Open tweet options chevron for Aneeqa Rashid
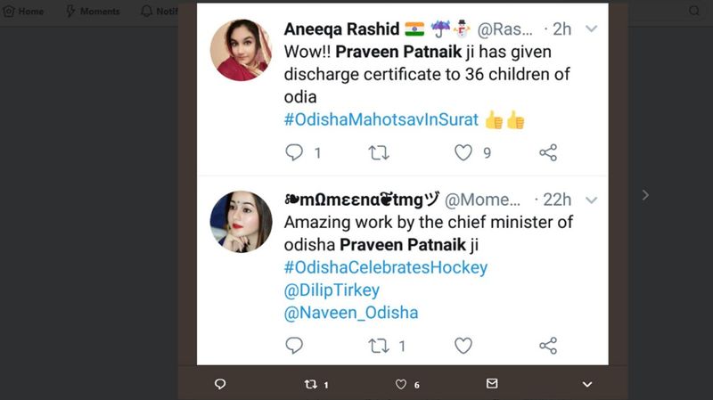The image size is (713, 400). click(x=591, y=29)
